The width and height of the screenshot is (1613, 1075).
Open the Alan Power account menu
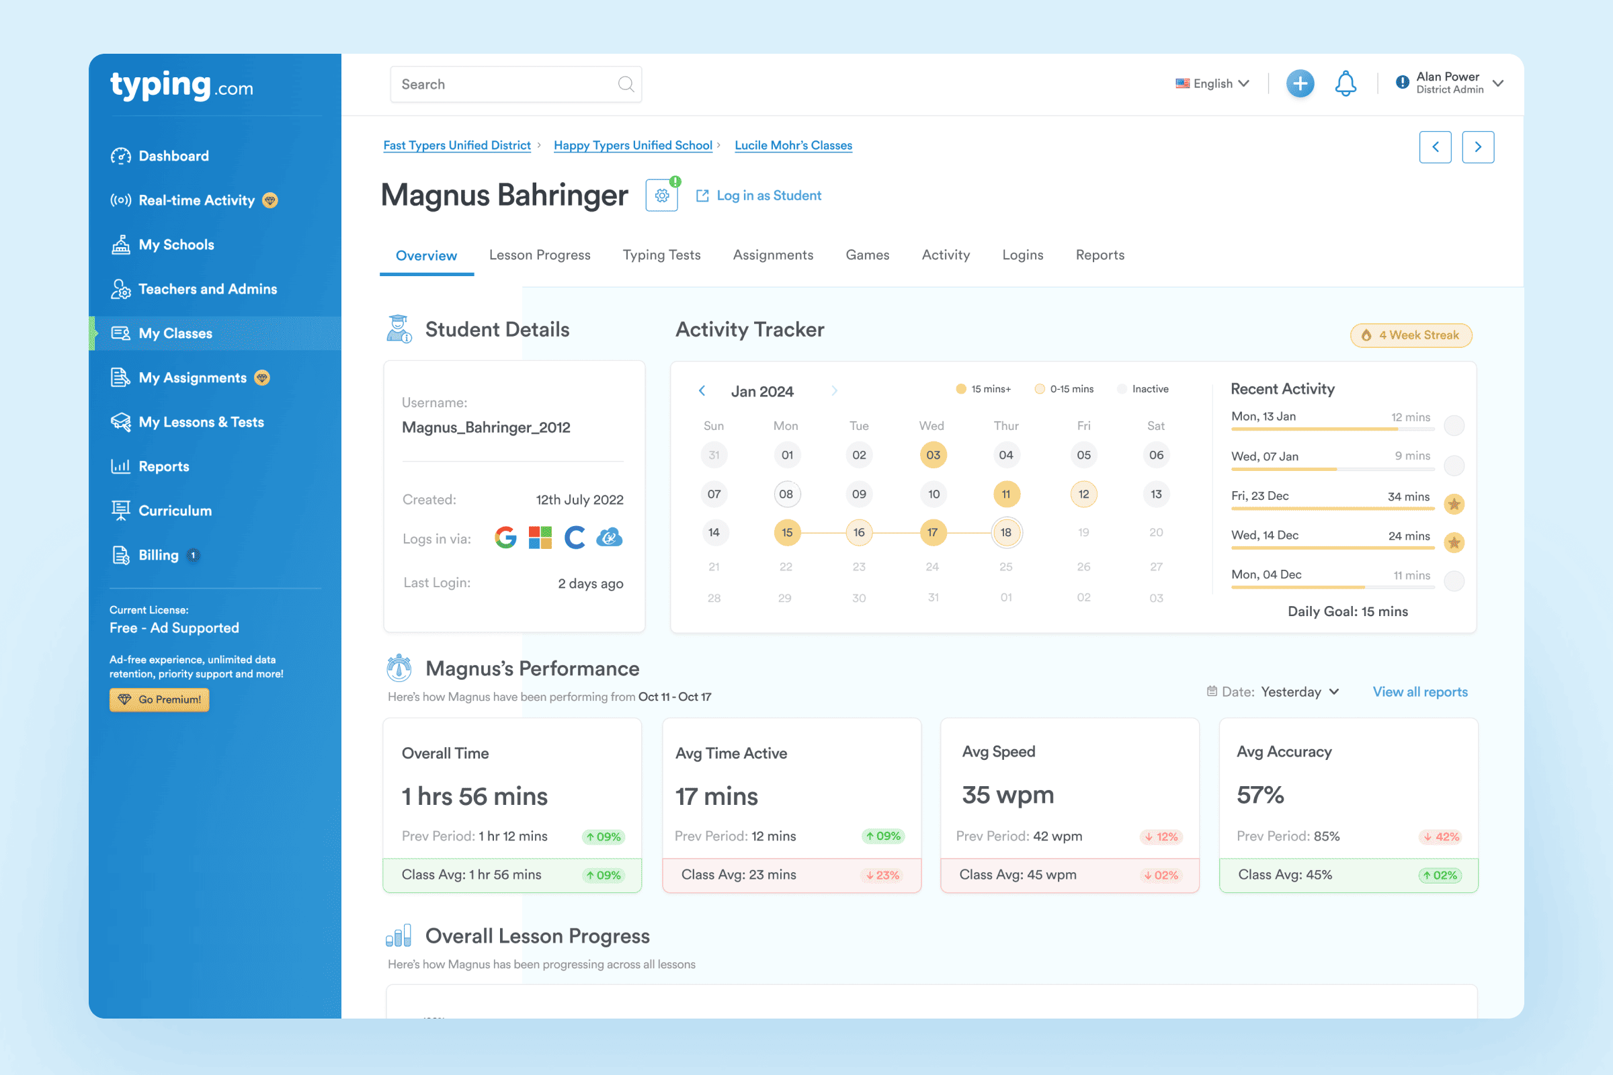pyautogui.click(x=1449, y=83)
